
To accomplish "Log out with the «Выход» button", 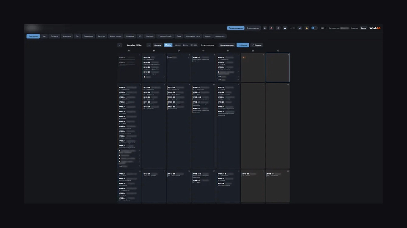I will [x=364, y=28].
